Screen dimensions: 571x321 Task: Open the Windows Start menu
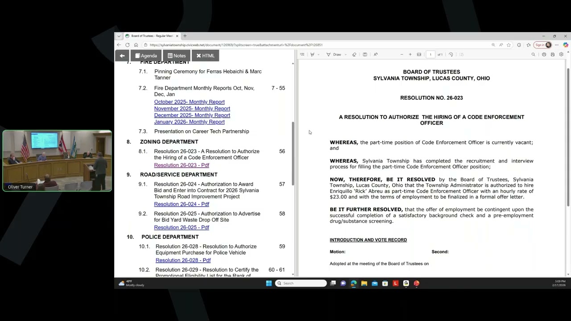[269, 283]
